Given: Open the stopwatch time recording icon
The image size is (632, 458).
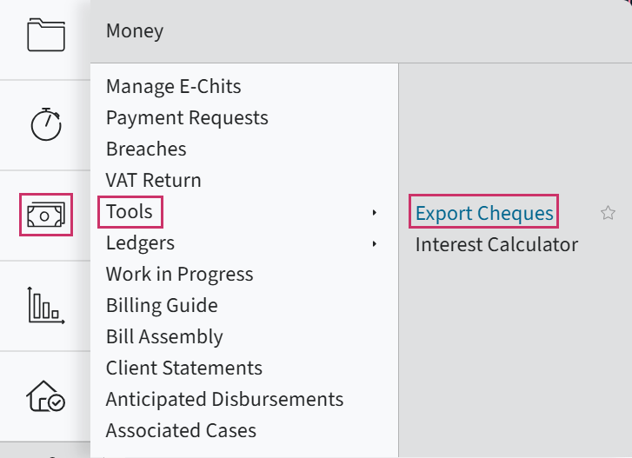Looking at the screenshot, I should tap(46, 124).
